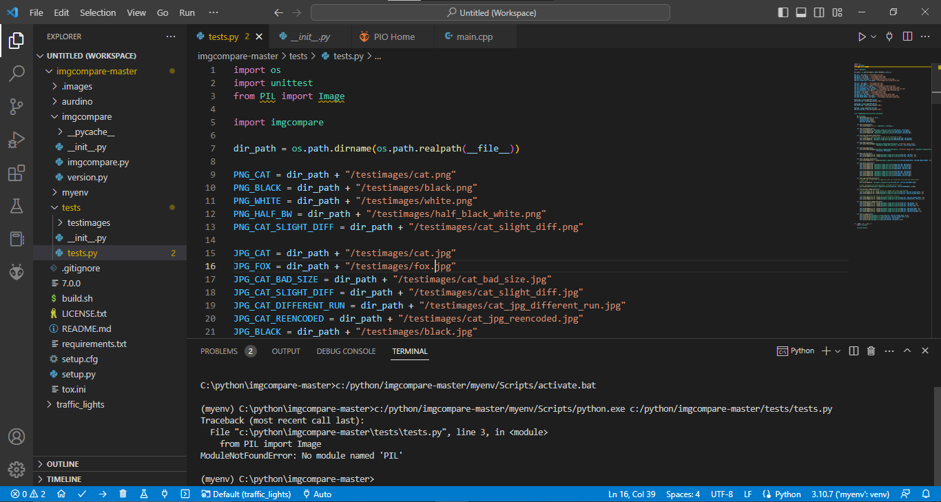The height and width of the screenshot is (502, 941).
Task: Open the Accounts menu icon
Action: [17, 437]
